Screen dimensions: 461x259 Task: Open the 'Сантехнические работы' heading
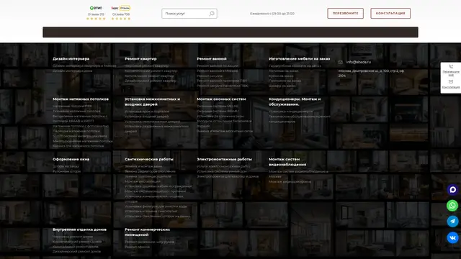point(149,159)
